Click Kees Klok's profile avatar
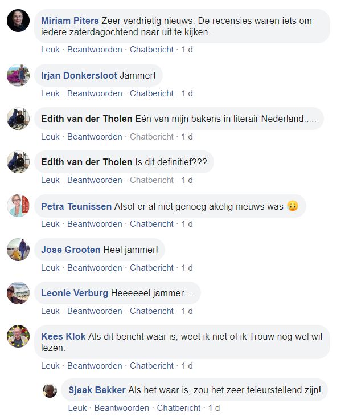Viewport: 353px width, 420px height. pyautogui.click(x=18, y=336)
